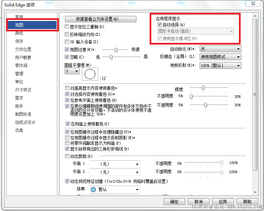Open the 保存 options page

click(19, 41)
